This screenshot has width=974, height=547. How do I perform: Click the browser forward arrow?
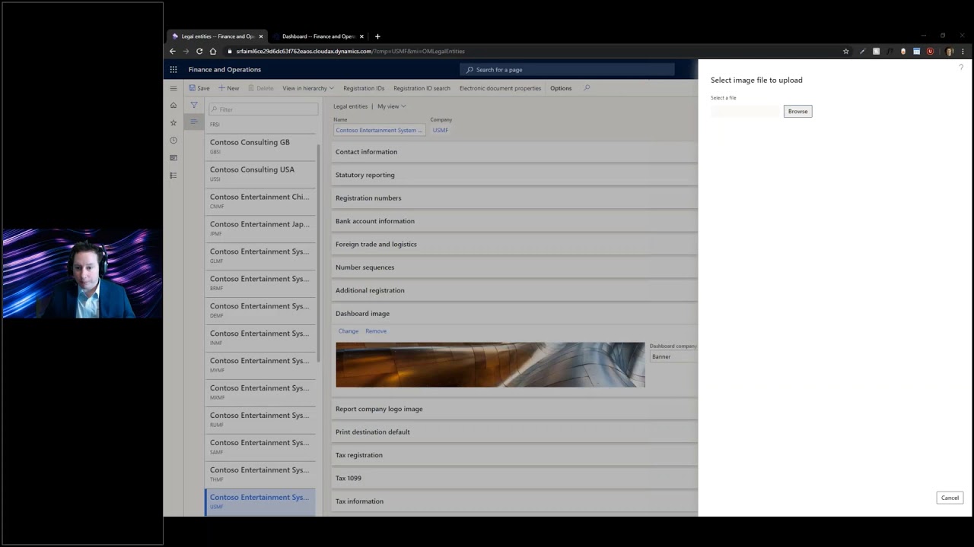coord(186,51)
